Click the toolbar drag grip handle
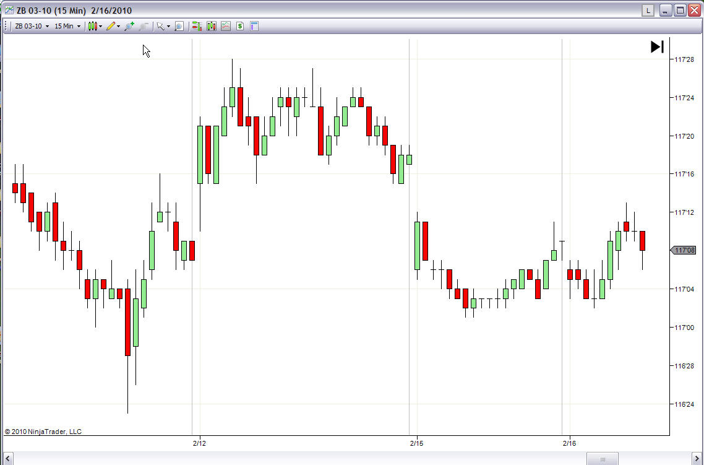This screenshot has height=465, width=704. 6,26
